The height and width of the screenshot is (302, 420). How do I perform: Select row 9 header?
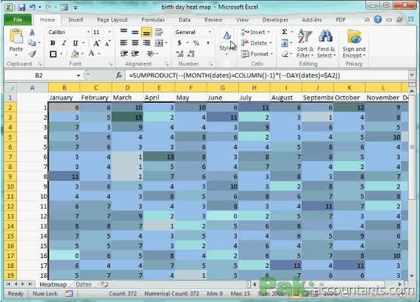[x=10, y=176]
